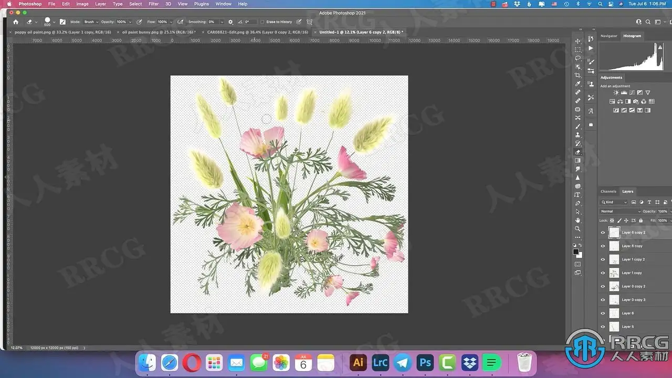Click the zoom percentage field in status bar

point(17,348)
